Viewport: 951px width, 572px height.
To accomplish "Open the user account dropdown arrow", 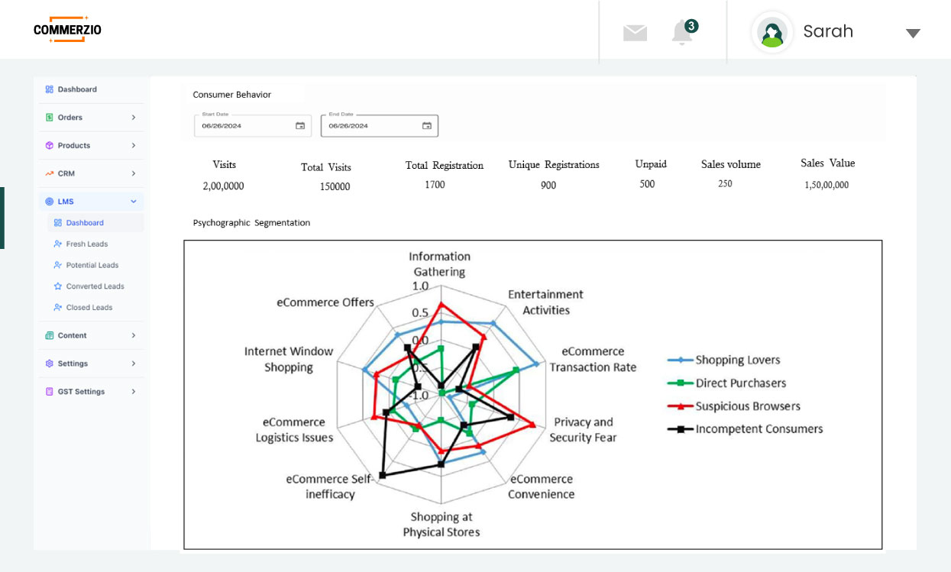I will pos(913,33).
